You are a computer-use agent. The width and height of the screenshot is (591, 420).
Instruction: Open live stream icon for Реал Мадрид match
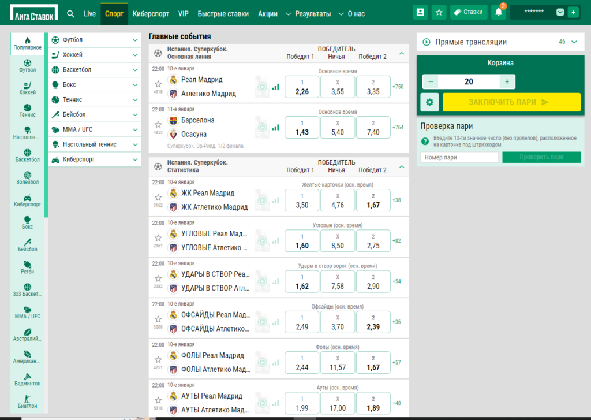(x=262, y=87)
